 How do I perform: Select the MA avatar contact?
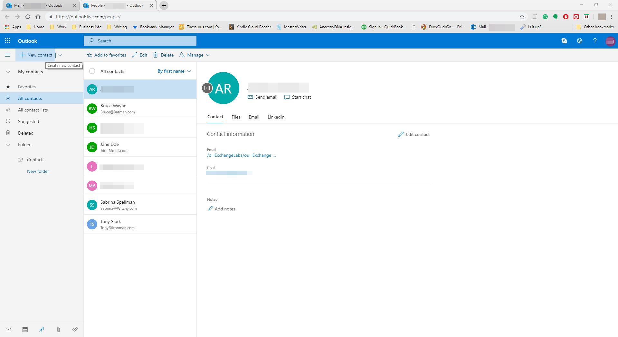pyautogui.click(x=140, y=186)
